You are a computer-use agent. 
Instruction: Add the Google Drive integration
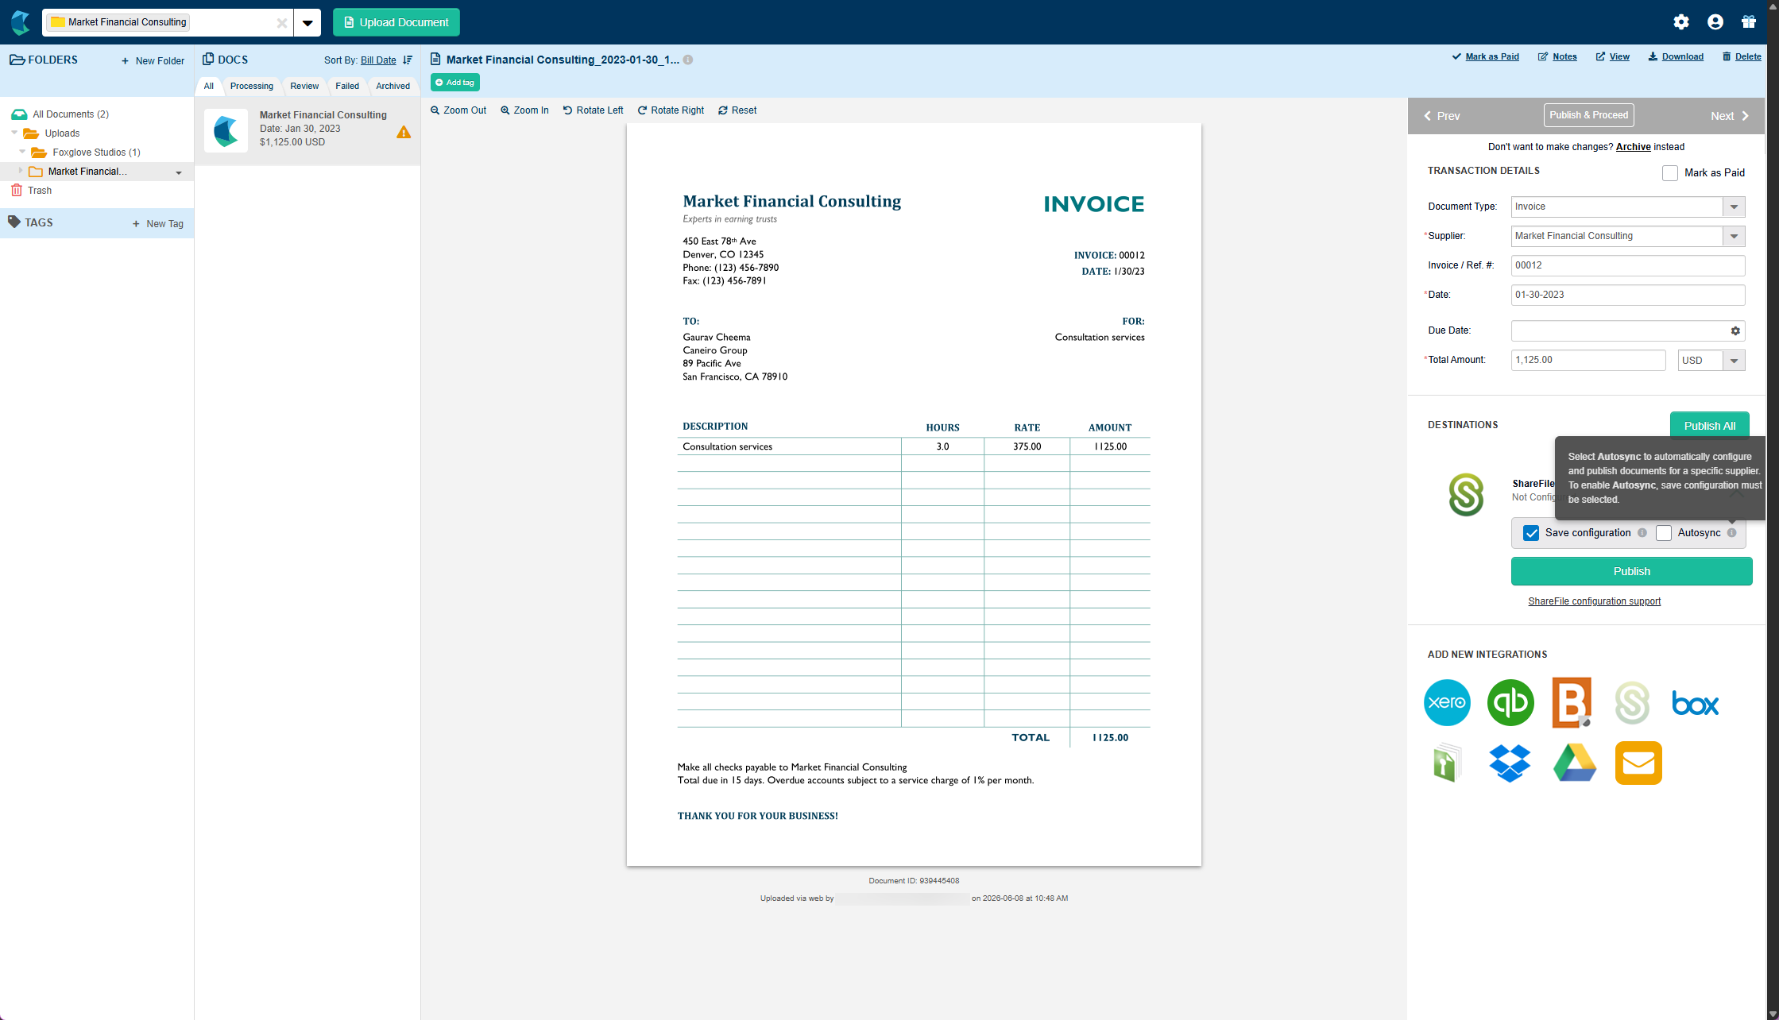pos(1574,763)
